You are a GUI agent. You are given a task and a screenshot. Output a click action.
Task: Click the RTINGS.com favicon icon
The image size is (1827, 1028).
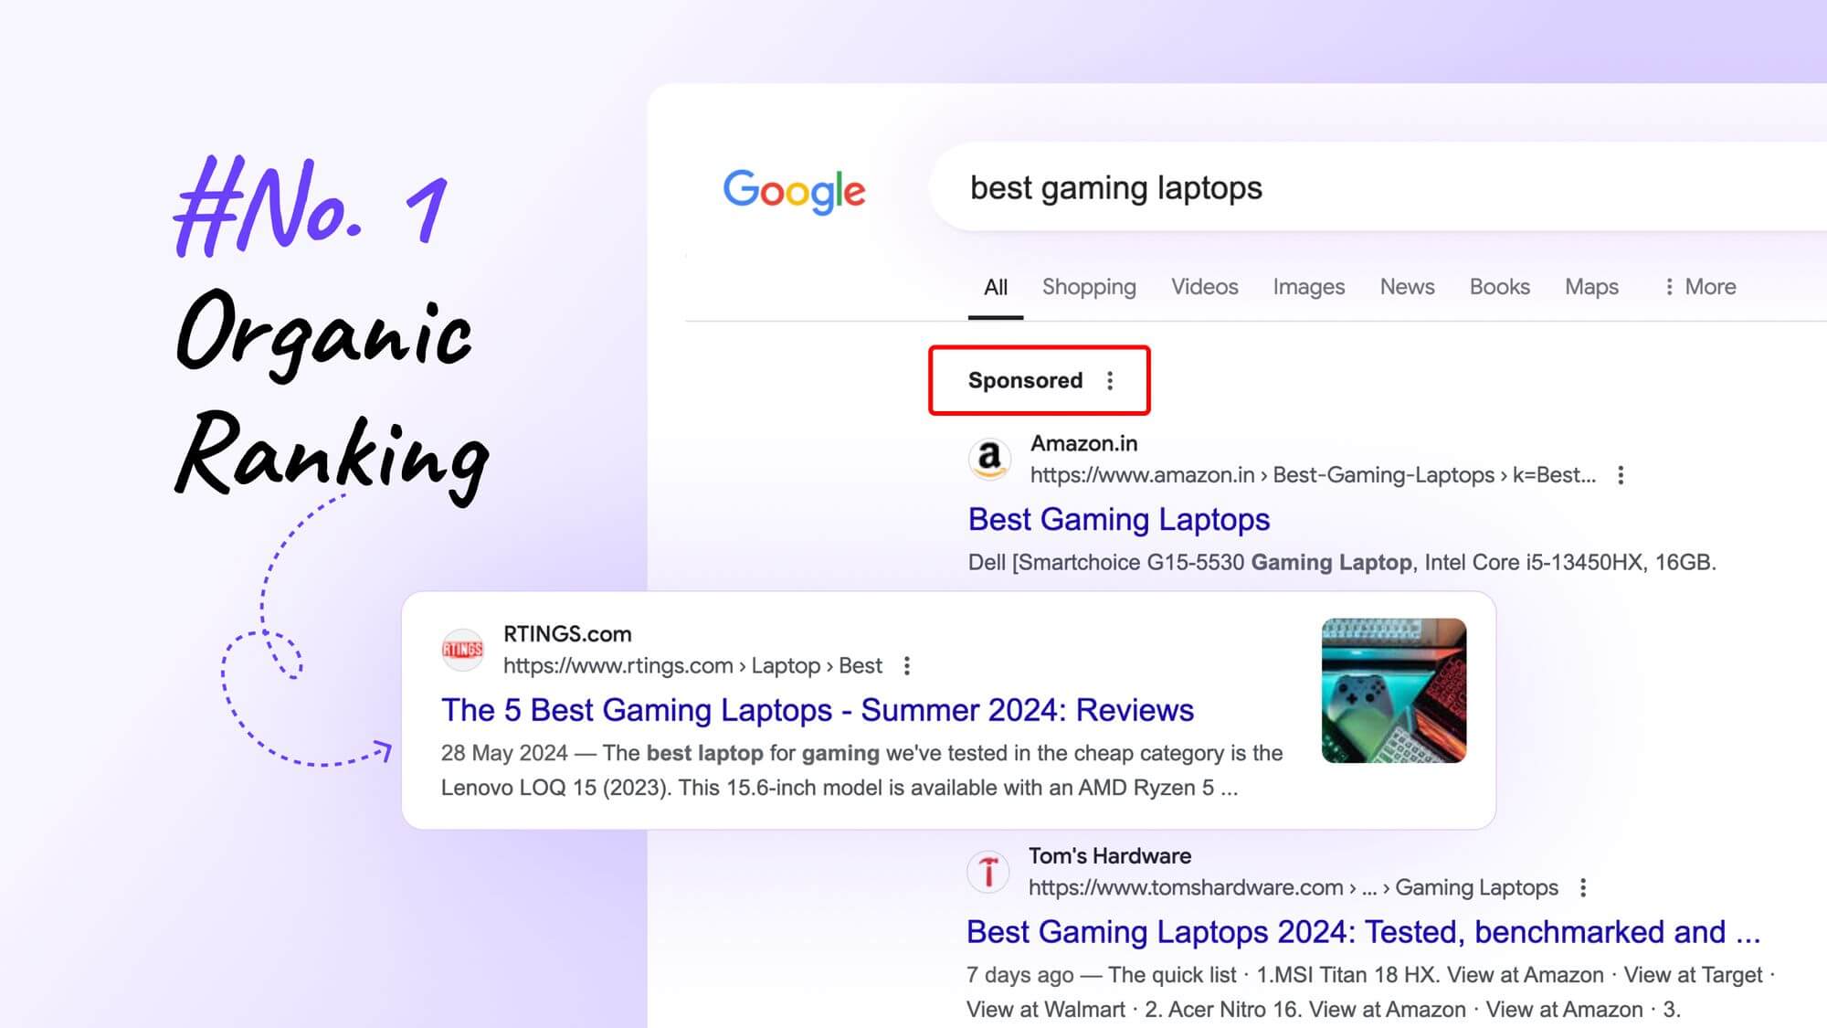(x=461, y=648)
